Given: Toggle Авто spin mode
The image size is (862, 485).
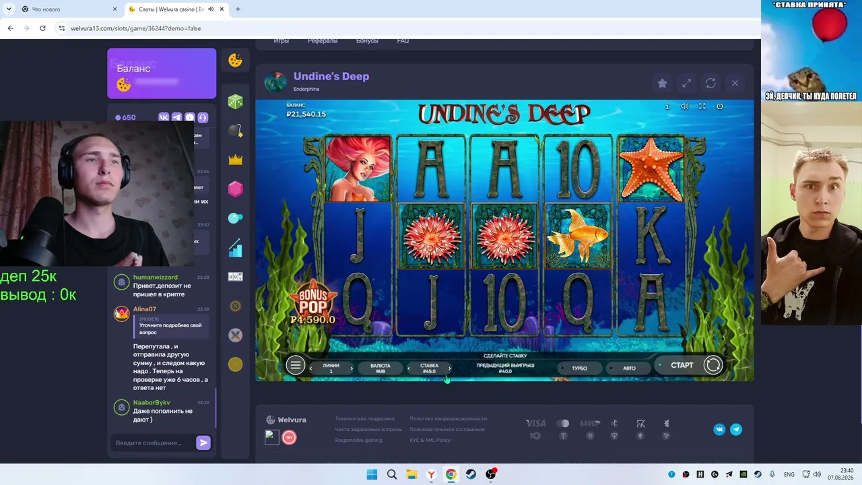Looking at the screenshot, I should point(629,368).
